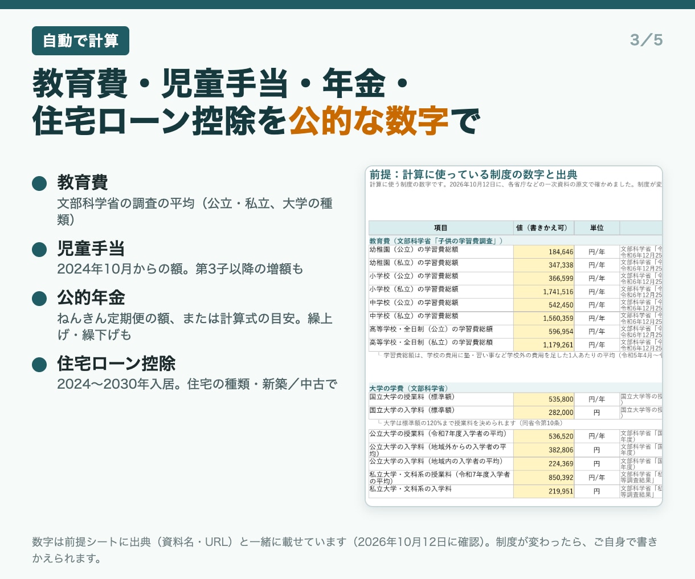The width and height of the screenshot is (695, 579).
Task: Click value cell 224,369
Action: coord(543,464)
